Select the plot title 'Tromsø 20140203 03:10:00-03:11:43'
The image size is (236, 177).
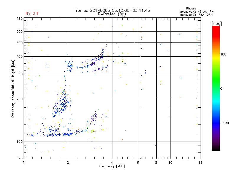tap(112, 10)
